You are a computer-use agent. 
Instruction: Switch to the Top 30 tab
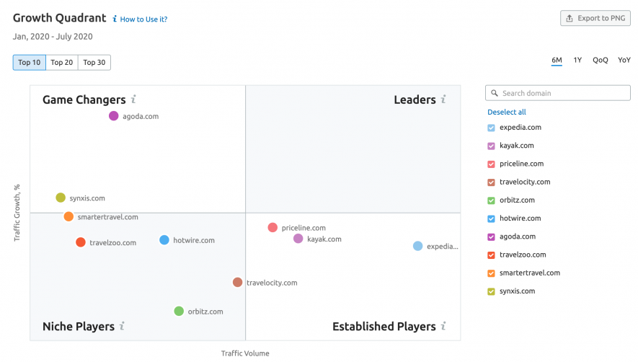point(94,62)
